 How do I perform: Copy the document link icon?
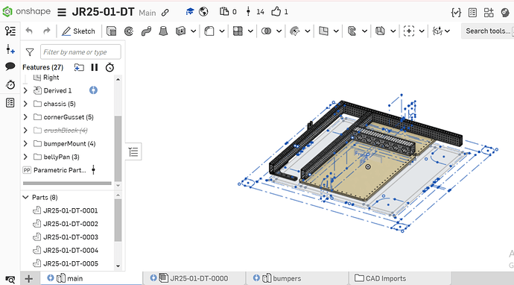coord(165,13)
